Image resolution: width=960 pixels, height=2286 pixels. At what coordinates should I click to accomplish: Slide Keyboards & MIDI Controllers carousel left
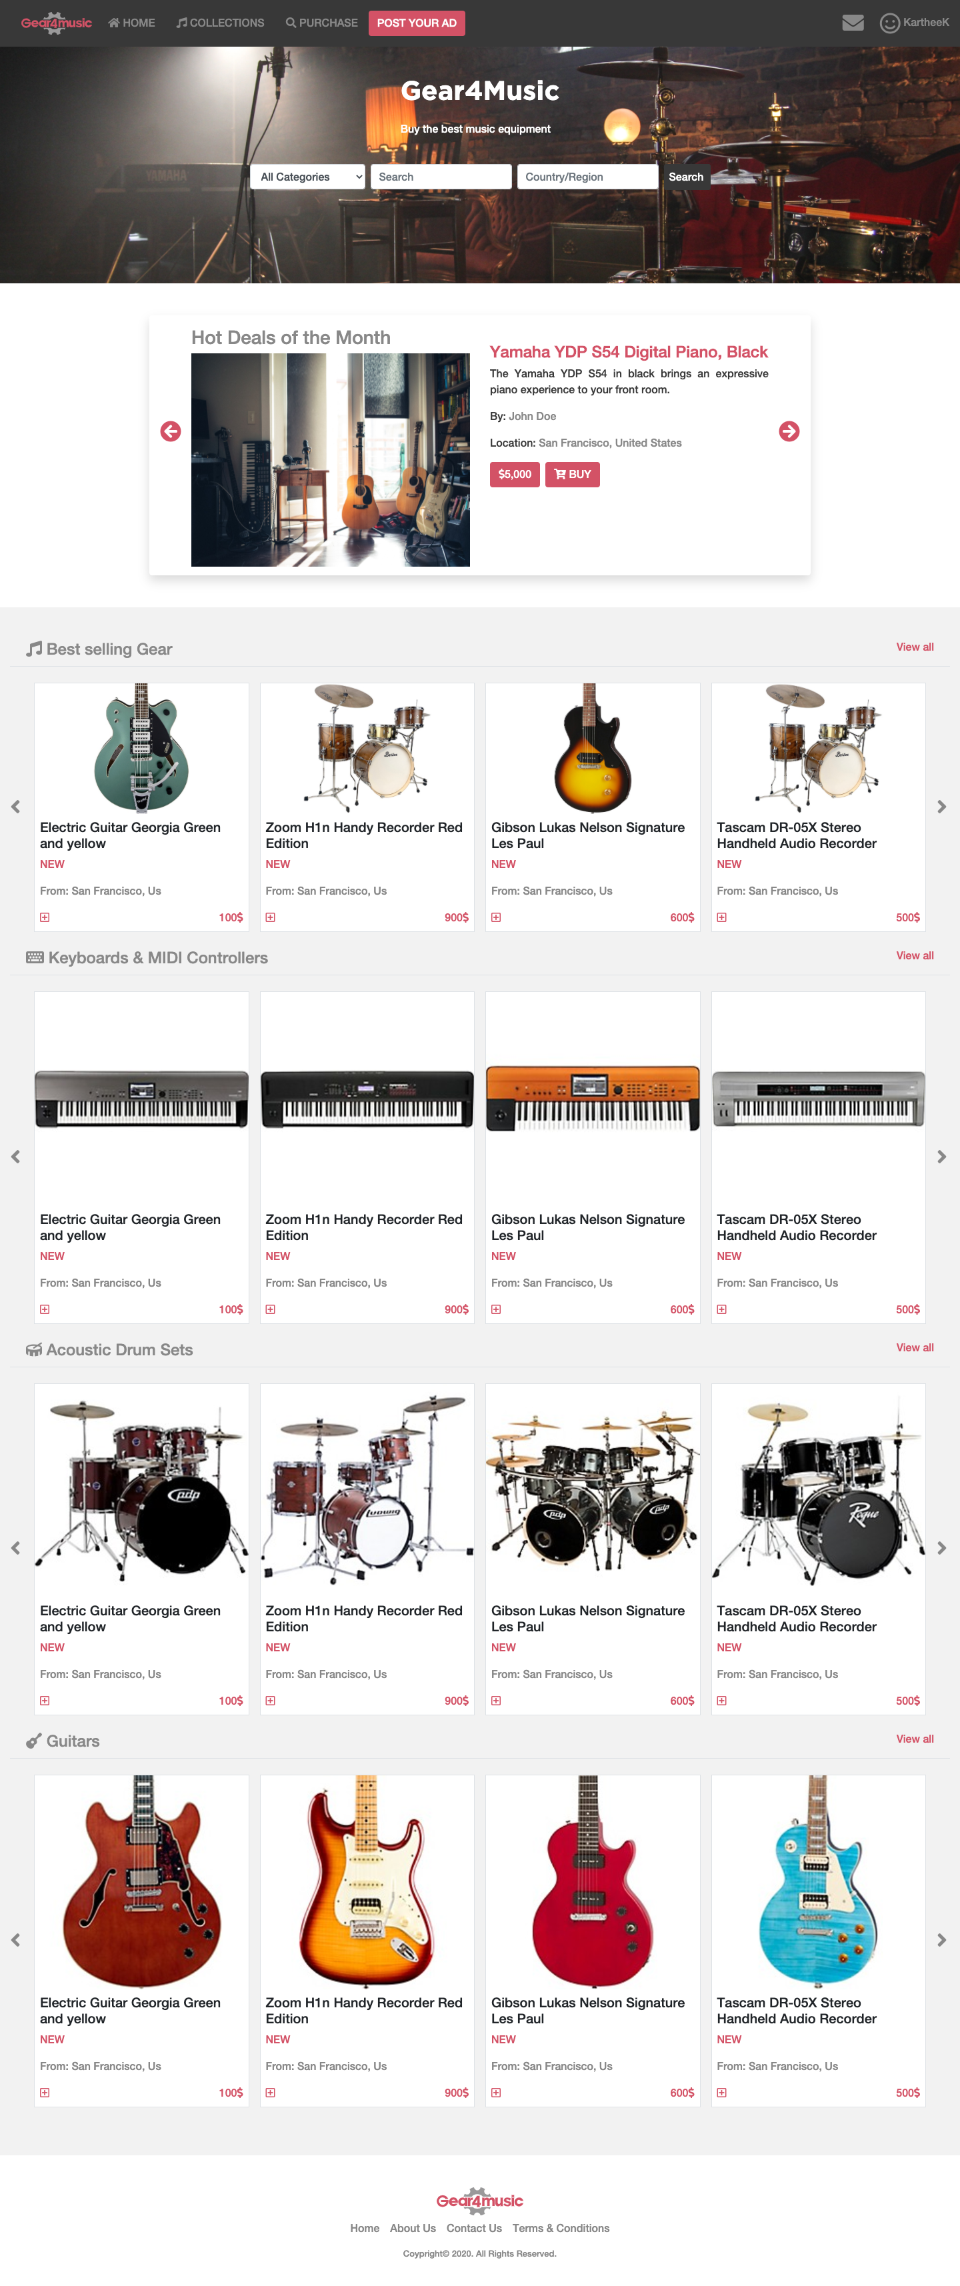(x=15, y=1156)
